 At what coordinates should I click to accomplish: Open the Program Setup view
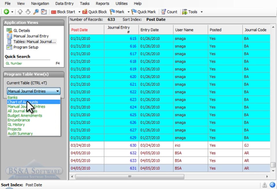click(25, 47)
